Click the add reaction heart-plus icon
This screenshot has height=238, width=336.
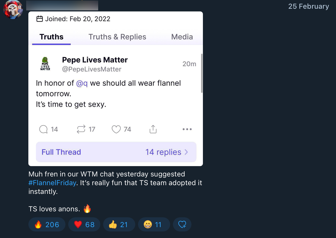[x=182, y=225]
